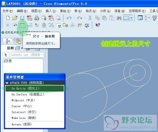Open the 文件(F) menu
158x132 pixels.
click(8, 11)
